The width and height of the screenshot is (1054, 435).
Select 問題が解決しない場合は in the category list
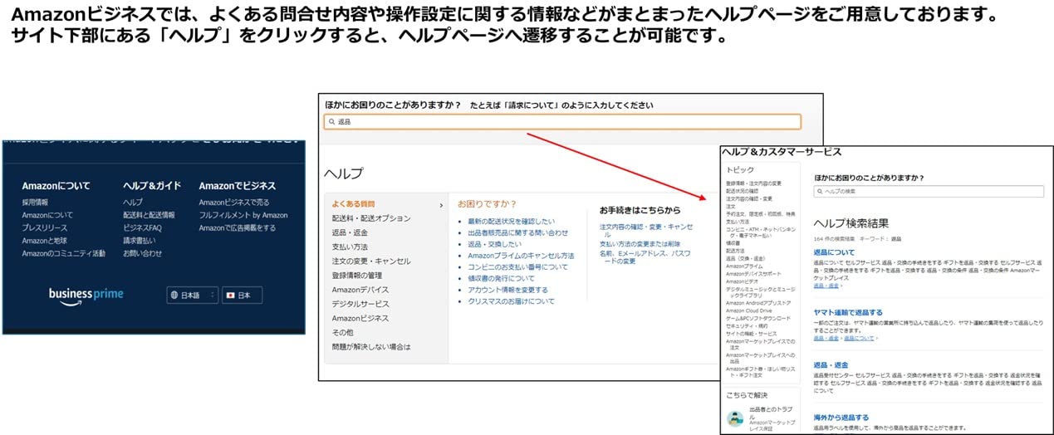click(x=371, y=346)
